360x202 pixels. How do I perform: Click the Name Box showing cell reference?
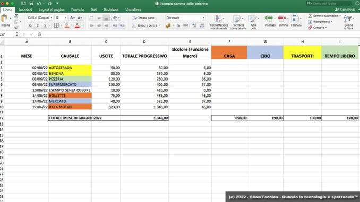pyautogui.click(x=7, y=34)
